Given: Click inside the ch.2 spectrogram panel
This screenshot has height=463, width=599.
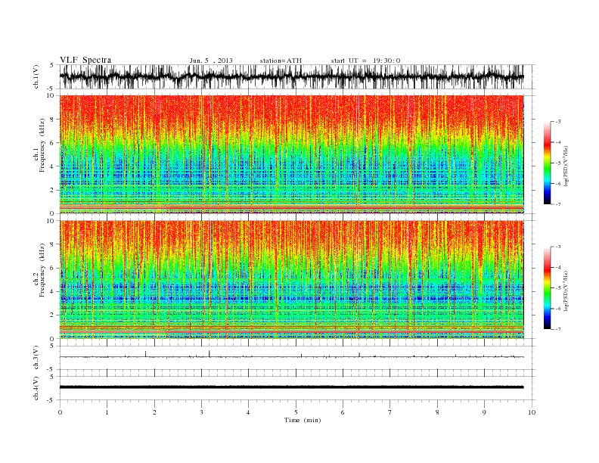Looking at the screenshot, I should 291,279.
